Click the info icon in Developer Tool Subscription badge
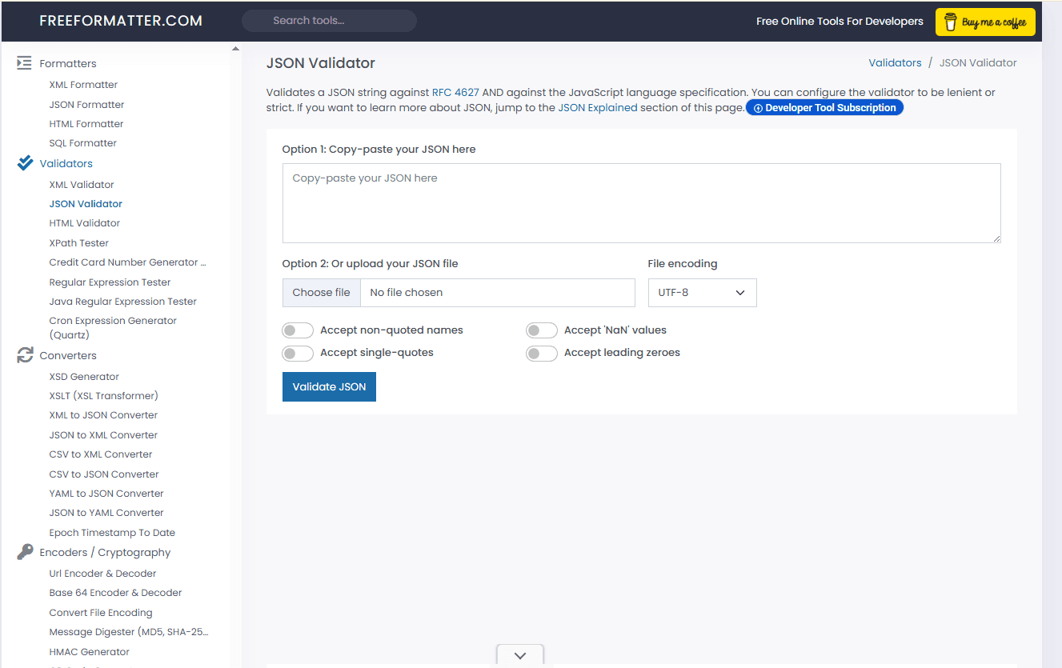 (x=757, y=107)
